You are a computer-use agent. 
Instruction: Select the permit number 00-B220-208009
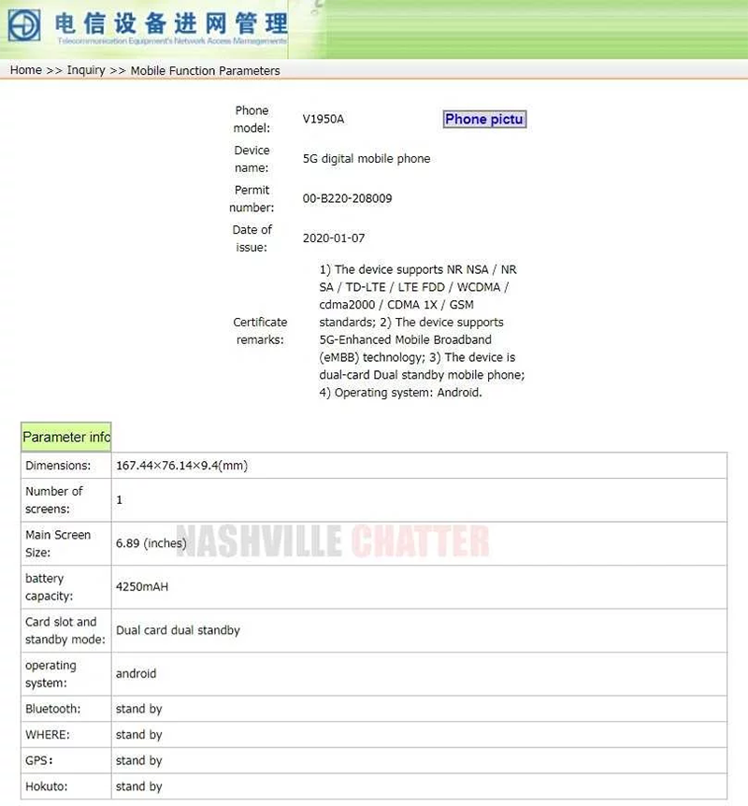click(347, 198)
